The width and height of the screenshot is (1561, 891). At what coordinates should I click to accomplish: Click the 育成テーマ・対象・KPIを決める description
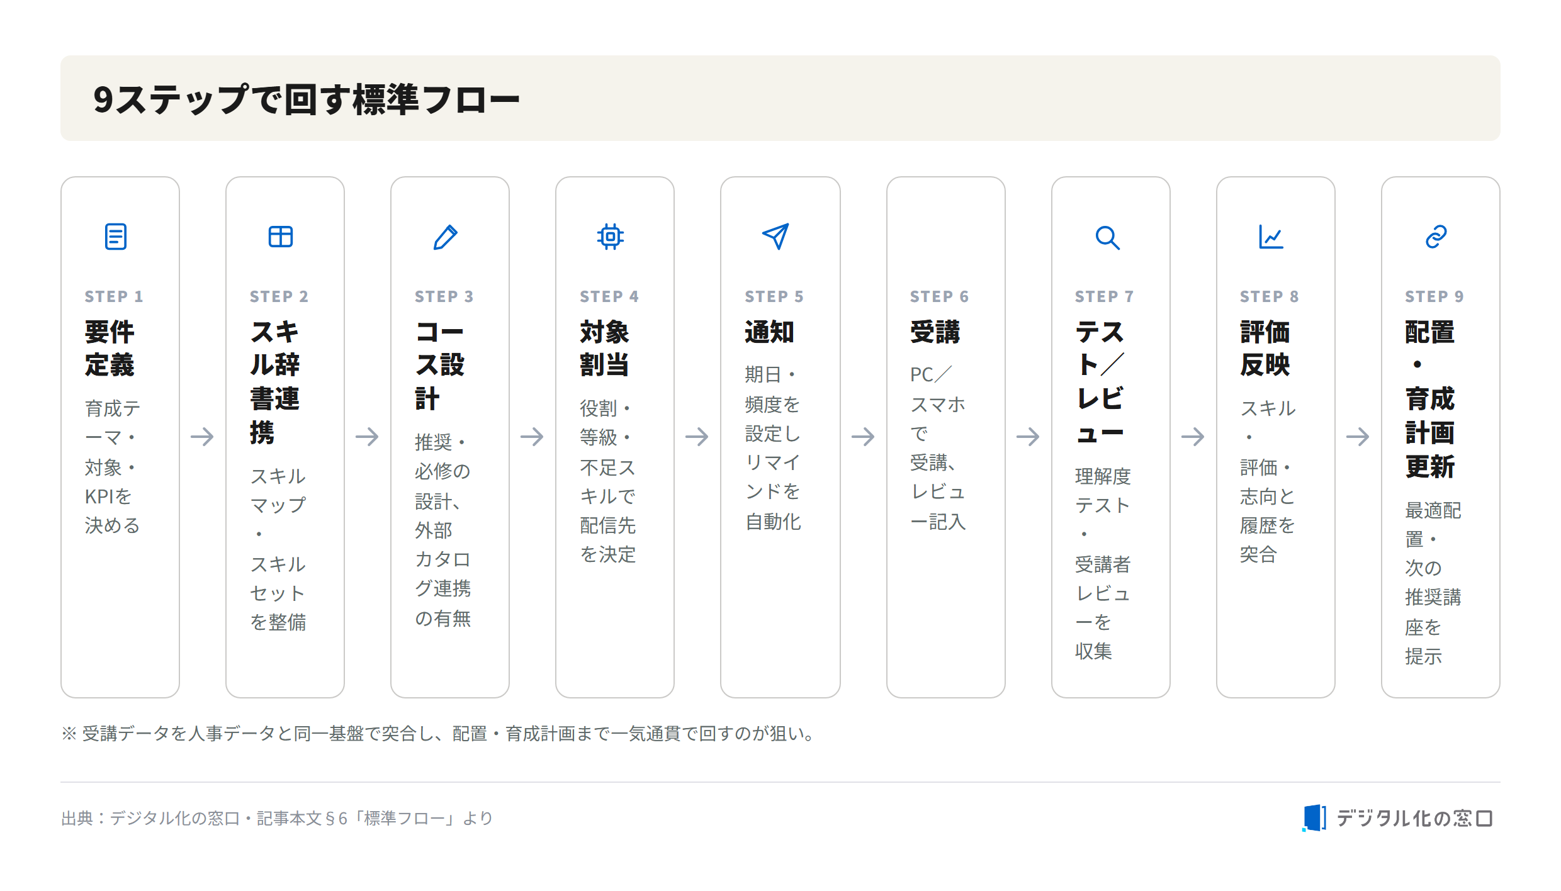(113, 466)
